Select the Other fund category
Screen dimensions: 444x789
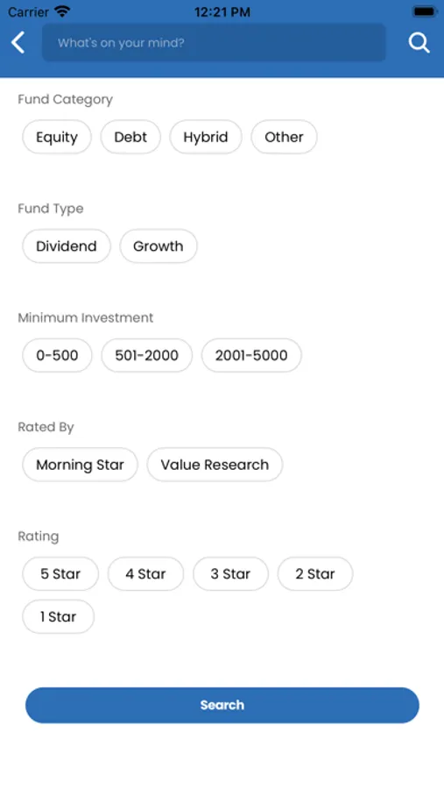click(x=284, y=137)
